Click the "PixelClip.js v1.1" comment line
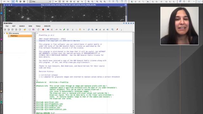The image size is (203, 114). pos(47,35)
